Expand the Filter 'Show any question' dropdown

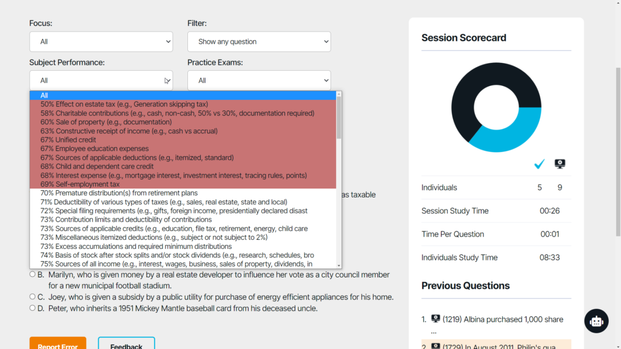(x=259, y=42)
